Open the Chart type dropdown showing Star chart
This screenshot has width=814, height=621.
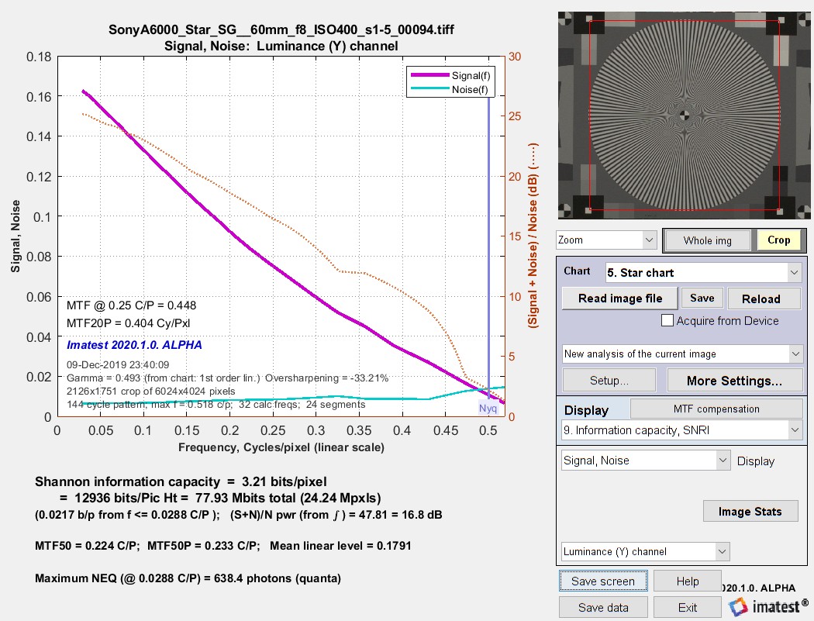pos(703,273)
